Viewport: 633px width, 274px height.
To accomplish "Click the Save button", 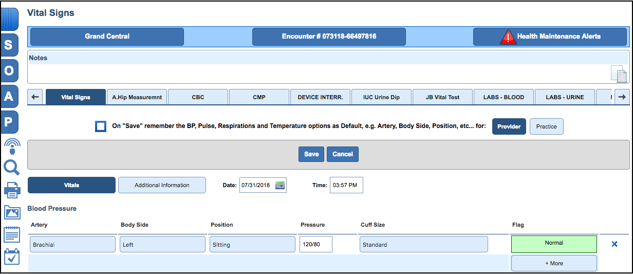I will click(311, 154).
